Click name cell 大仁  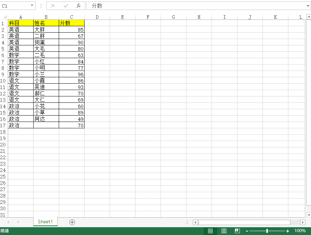tap(46, 100)
